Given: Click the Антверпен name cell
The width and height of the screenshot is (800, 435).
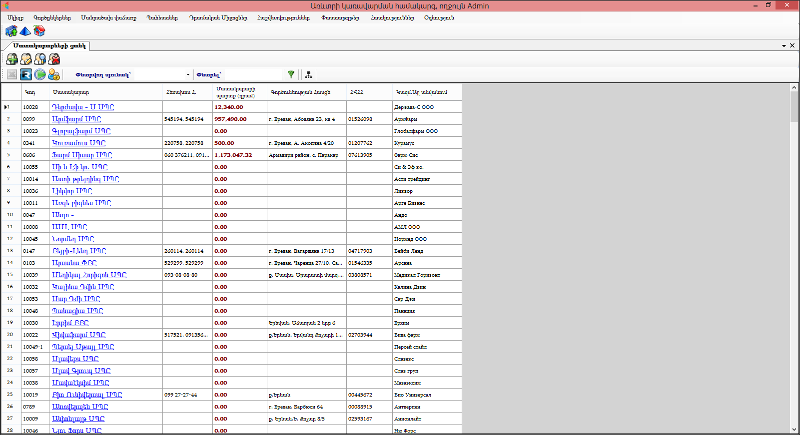Looking at the screenshot, I should (427, 407).
